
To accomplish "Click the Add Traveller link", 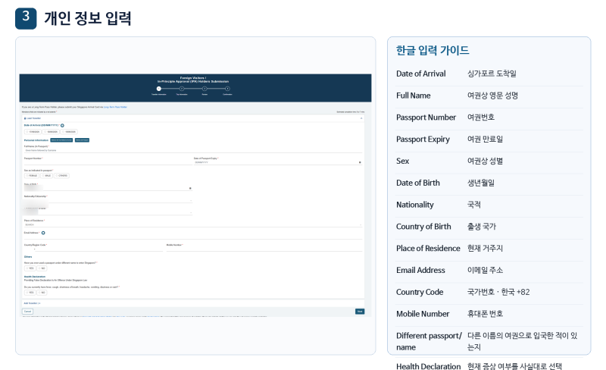I will pos(32,303).
